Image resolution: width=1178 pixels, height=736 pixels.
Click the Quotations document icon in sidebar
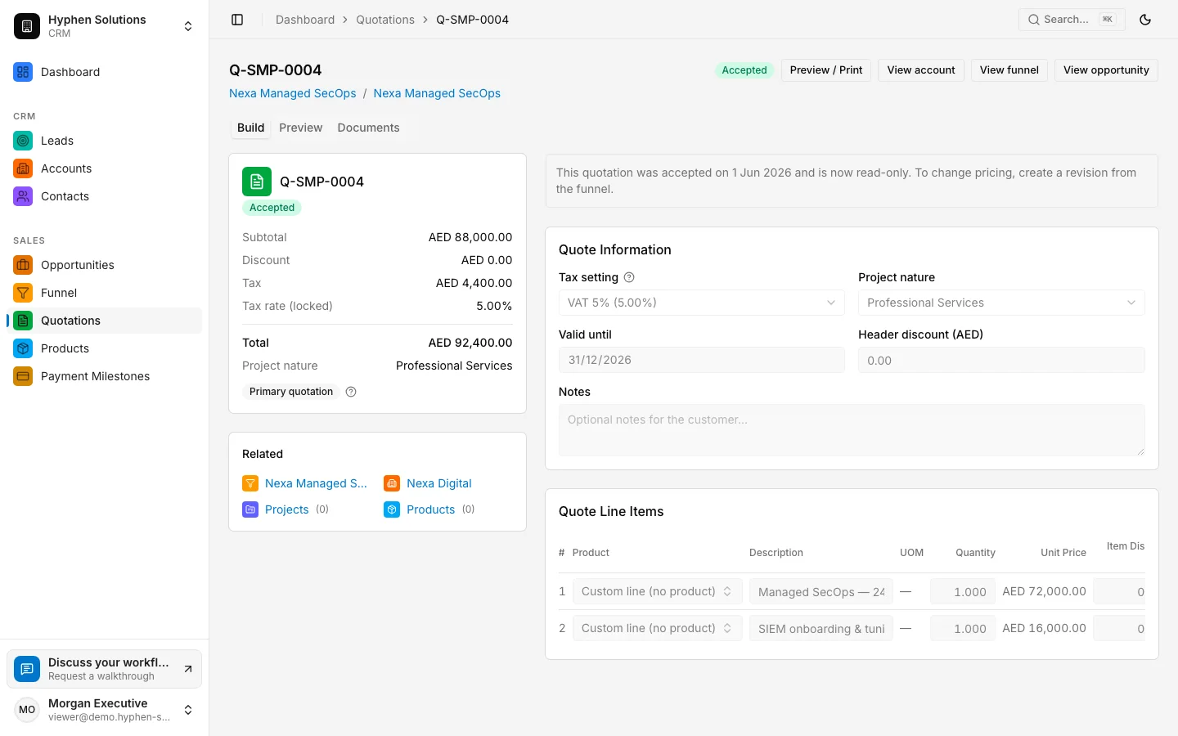(23, 321)
